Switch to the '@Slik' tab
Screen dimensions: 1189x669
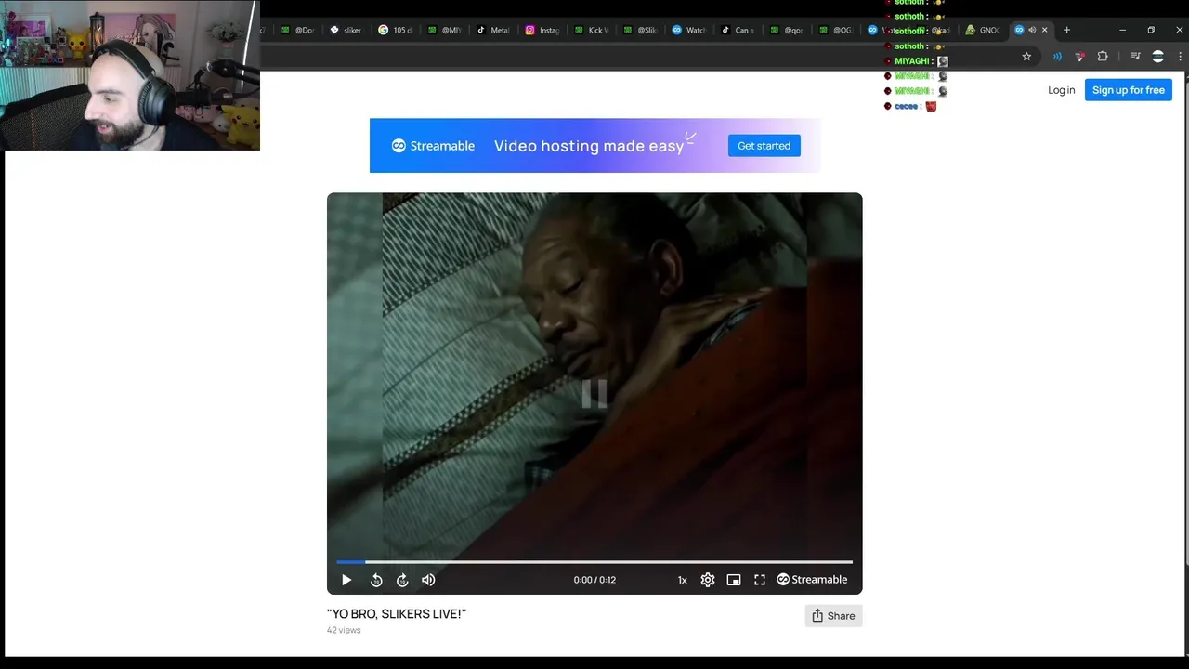(x=640, y=30)
